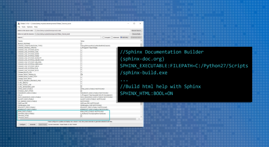Select the Qt5Widgets_DIR row name
Viewport: 269px width, 147px height.
(x=24, y=105)
